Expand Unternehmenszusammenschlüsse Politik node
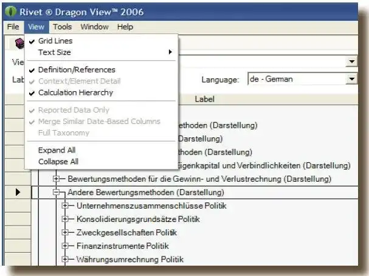 (x=65, y=205)
